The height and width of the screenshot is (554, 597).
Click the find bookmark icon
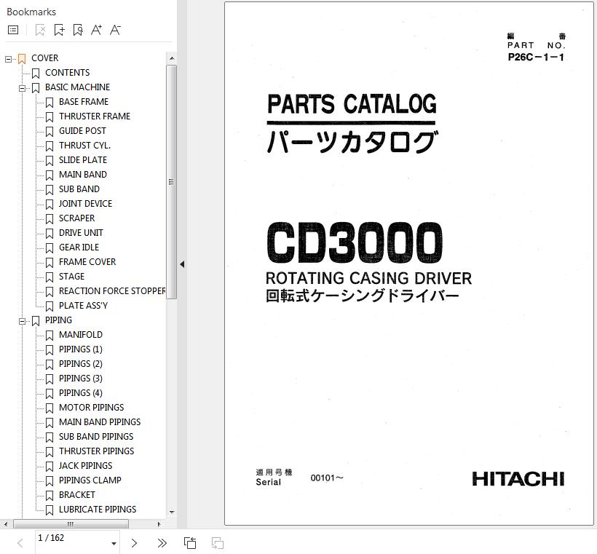(78, 30)
